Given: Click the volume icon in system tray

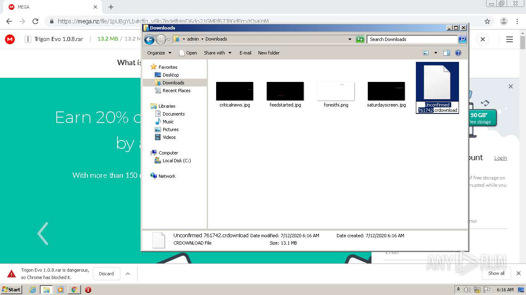Looking at the screenshot, I should (467, 290).
